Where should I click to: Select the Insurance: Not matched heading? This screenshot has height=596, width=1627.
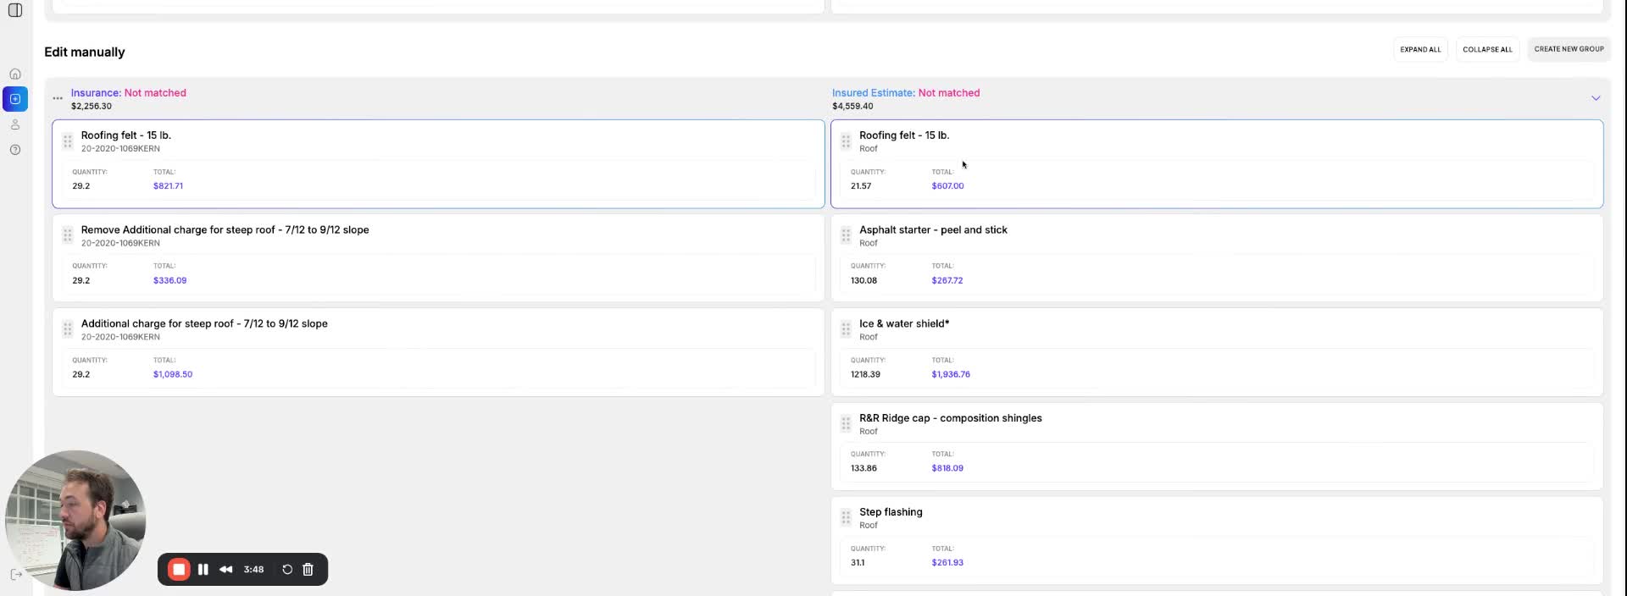click(129, 93)
